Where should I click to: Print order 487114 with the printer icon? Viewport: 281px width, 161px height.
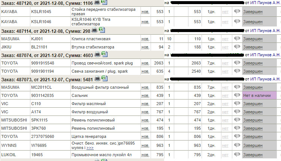tap(95, 31)
